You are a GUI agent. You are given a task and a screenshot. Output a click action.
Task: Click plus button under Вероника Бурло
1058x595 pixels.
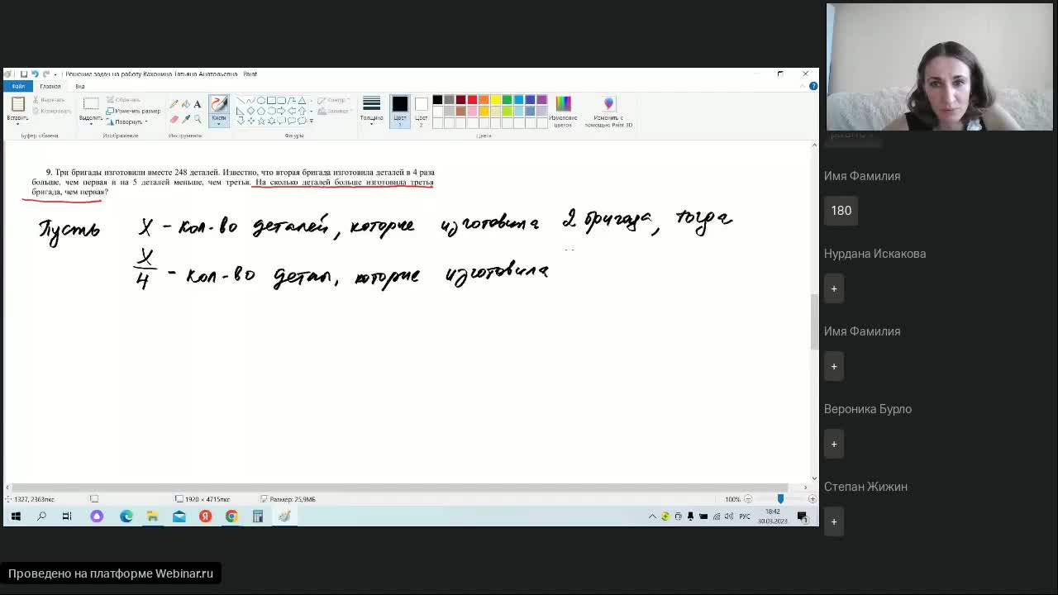[834, 444]
